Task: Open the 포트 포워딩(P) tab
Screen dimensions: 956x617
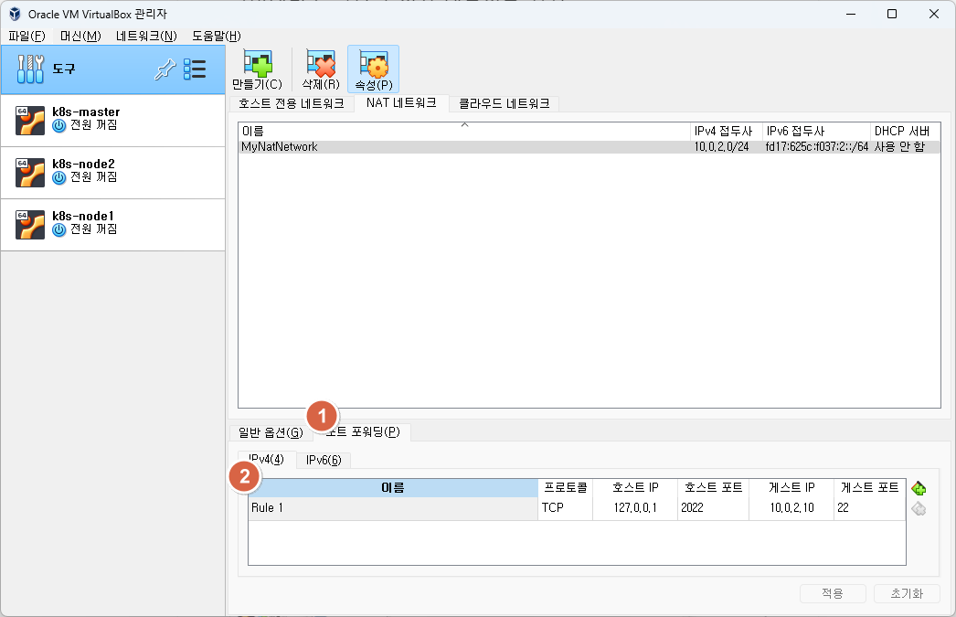Action: (x=362, y=431)
